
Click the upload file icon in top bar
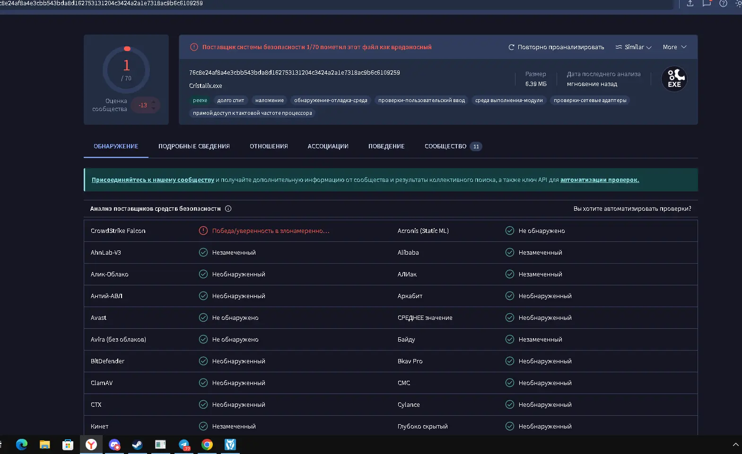(x=690, y=3)
